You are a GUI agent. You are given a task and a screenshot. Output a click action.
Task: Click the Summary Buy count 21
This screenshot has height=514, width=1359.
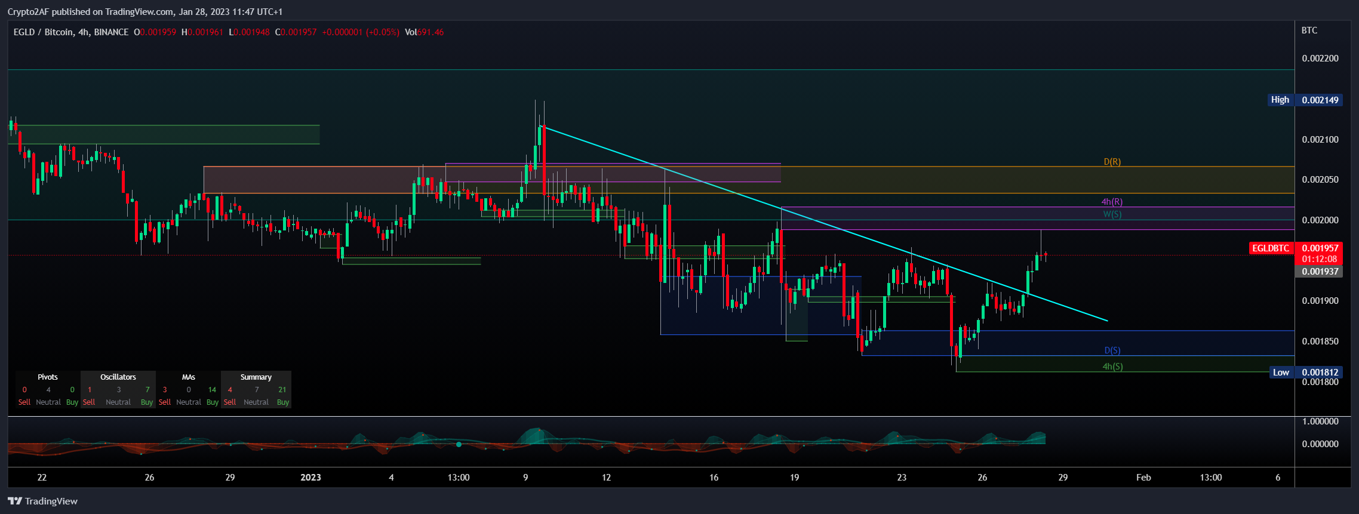pyautogui.click(x=282, y=389)
